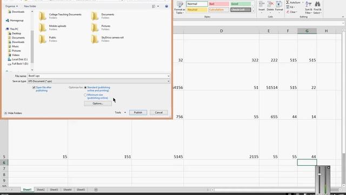Image resolution: width=346 pixels, height=195 pixels.
Task: Select This PC in navigation pane
Action: click(x=12, y=29)
